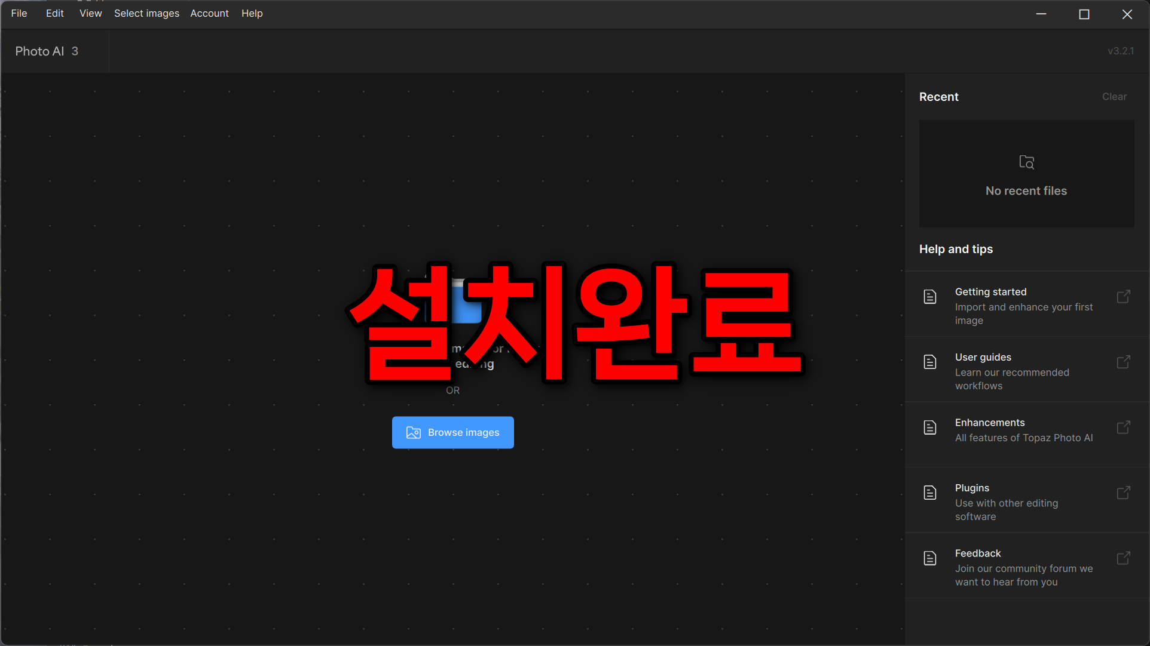This screenshot has height=646, width=1150.
Task: Open Enhancements external link icon
Action: [1123, 427]
